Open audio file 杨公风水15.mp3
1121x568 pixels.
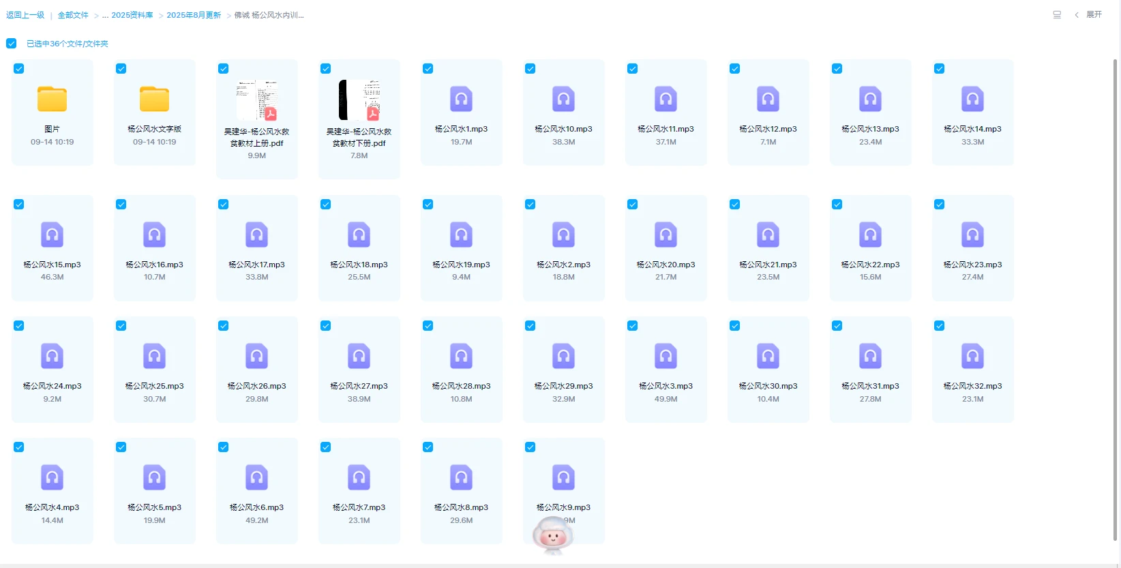(x=52, y=235)
